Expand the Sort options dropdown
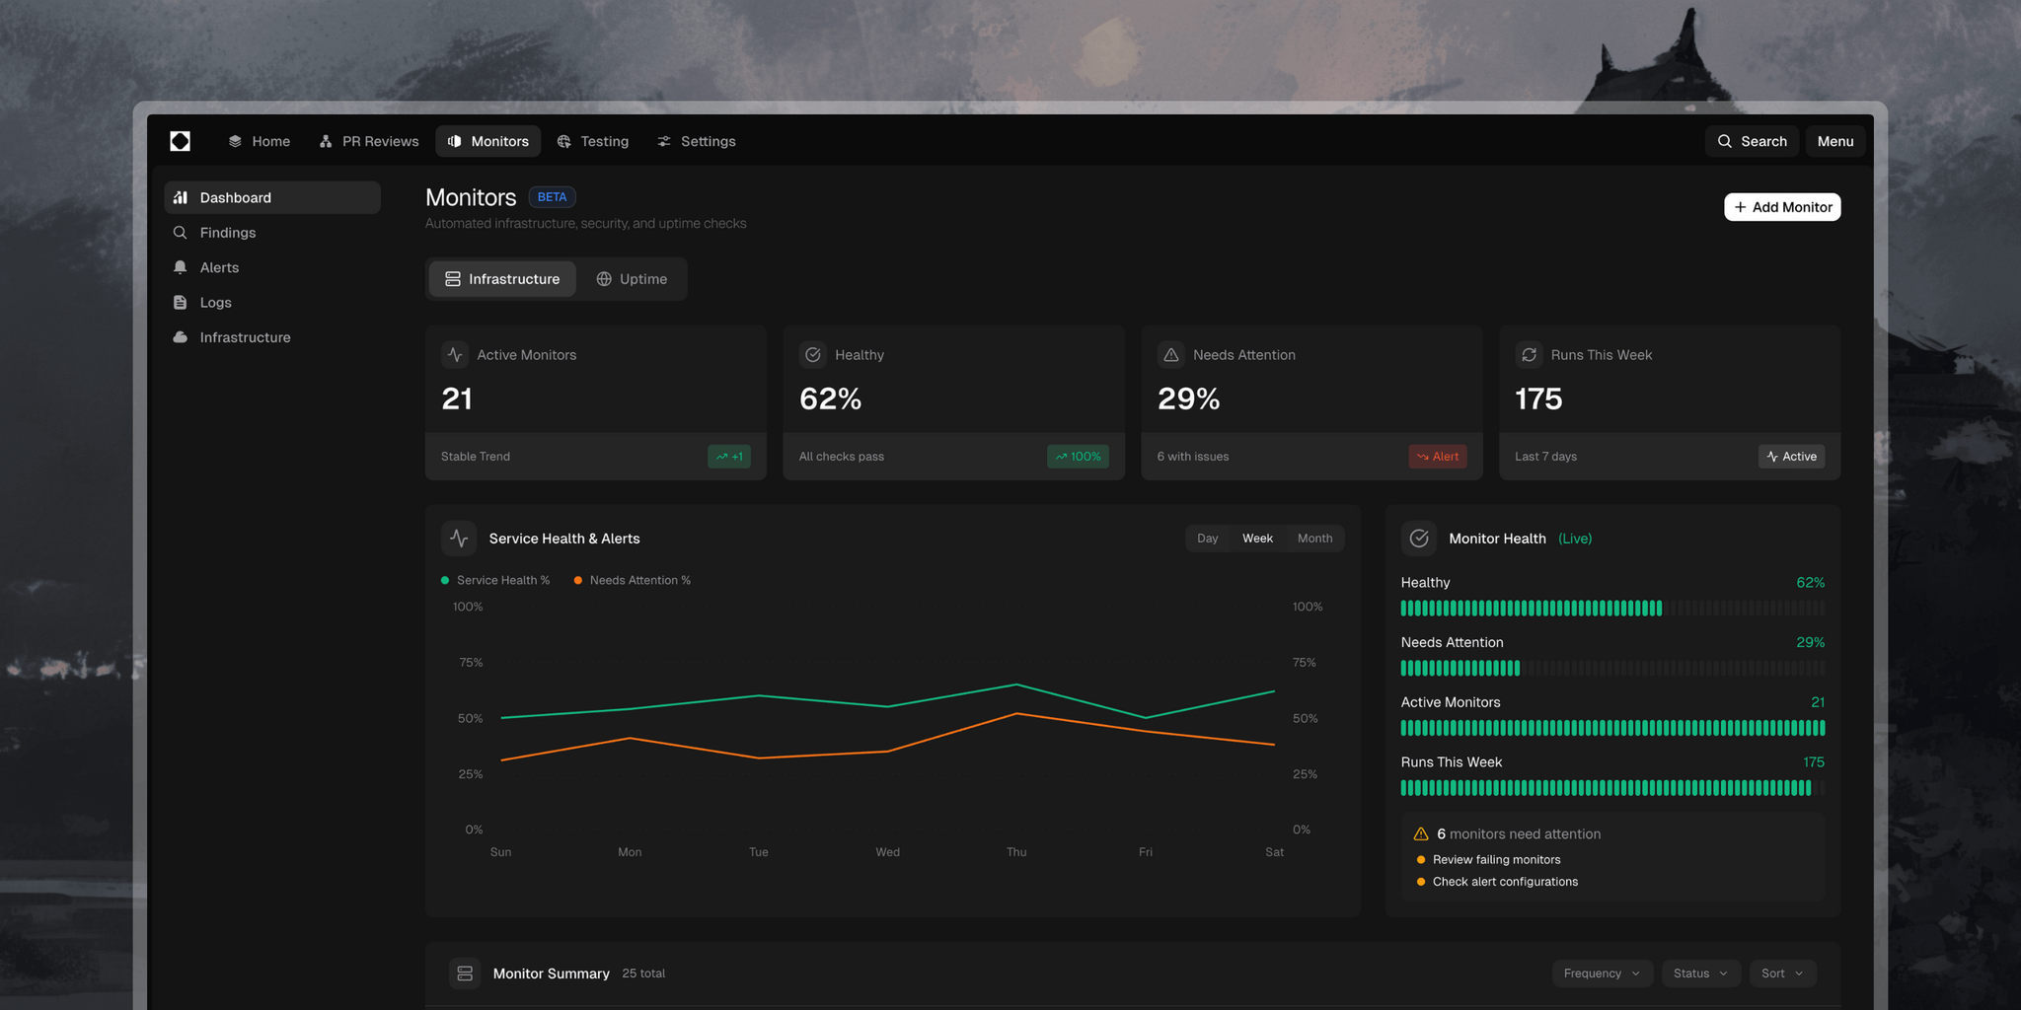 [x=1782, y=973]
